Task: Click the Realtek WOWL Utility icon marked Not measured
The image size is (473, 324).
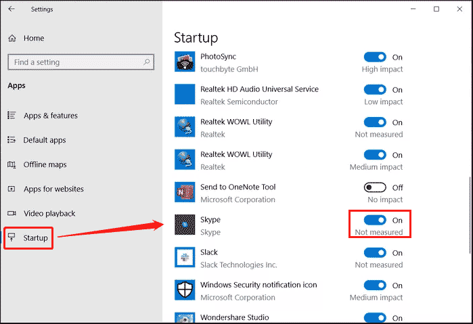Action: (x=185, y=126)
